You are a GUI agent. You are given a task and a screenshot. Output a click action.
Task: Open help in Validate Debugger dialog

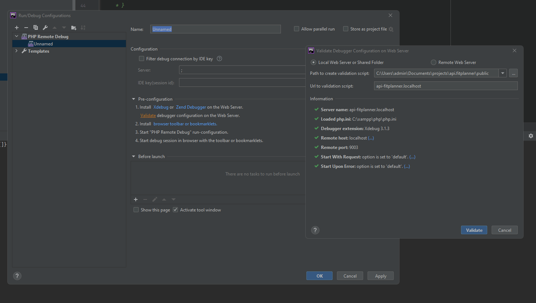(315, 230)
